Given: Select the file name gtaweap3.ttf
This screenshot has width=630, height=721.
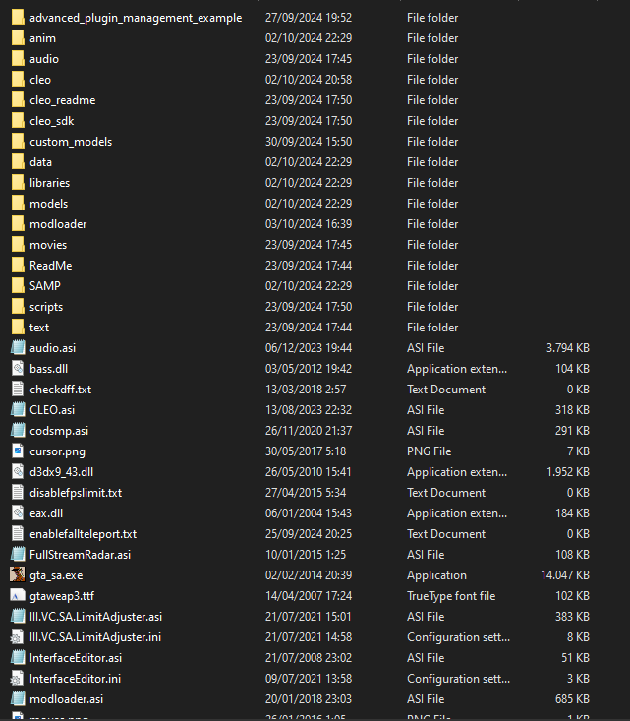Looking at the screenshot, I should tap(62, 596).
